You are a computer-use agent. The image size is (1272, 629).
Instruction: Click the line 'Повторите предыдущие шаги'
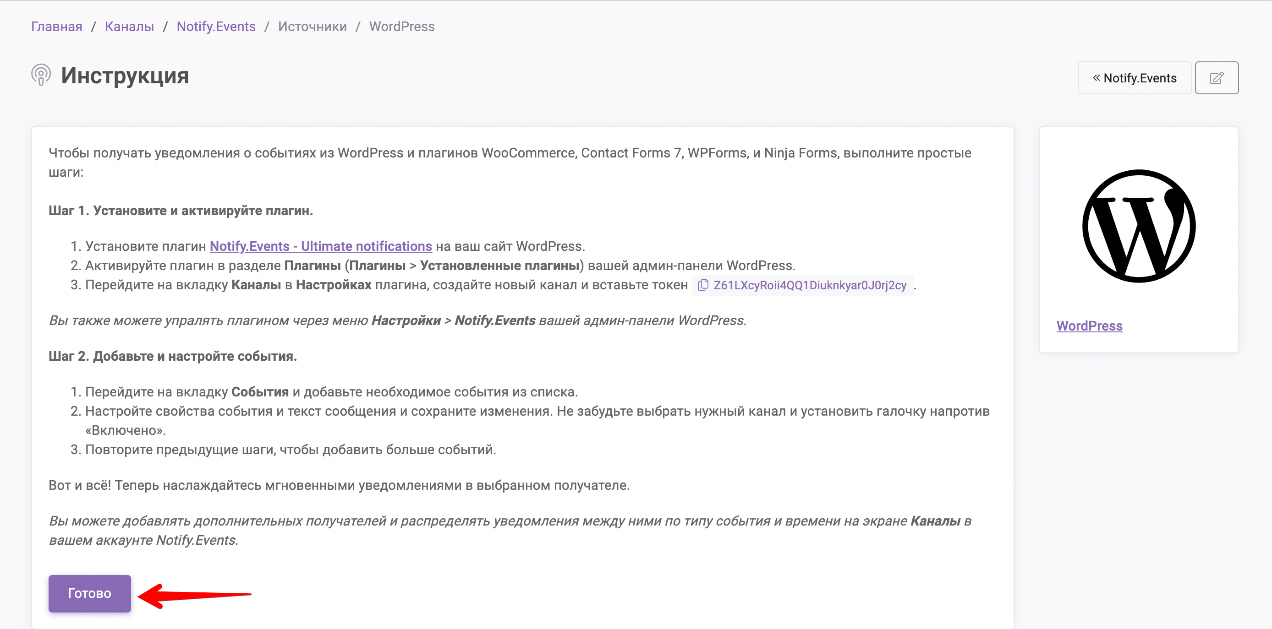[291, 450]
